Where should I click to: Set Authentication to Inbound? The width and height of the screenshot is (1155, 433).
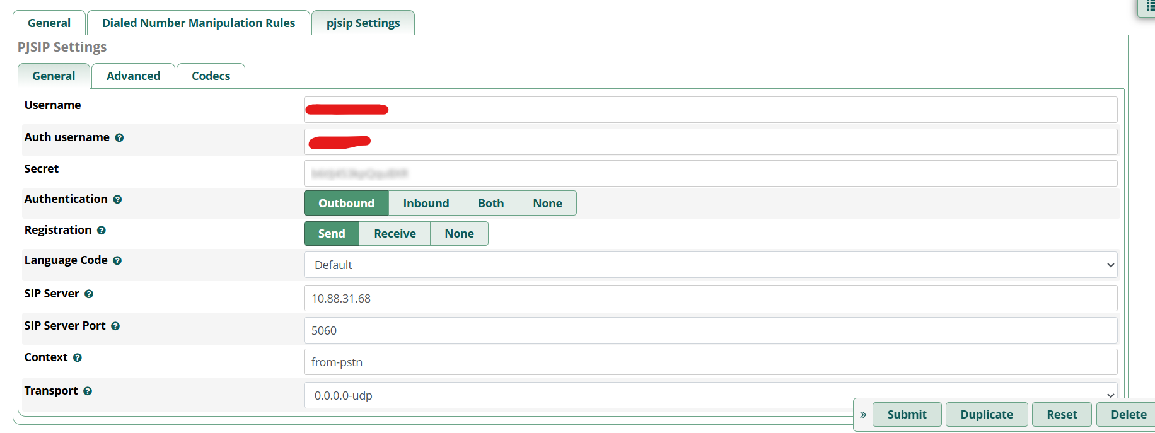pyautogui.click(x=426, y=203)
